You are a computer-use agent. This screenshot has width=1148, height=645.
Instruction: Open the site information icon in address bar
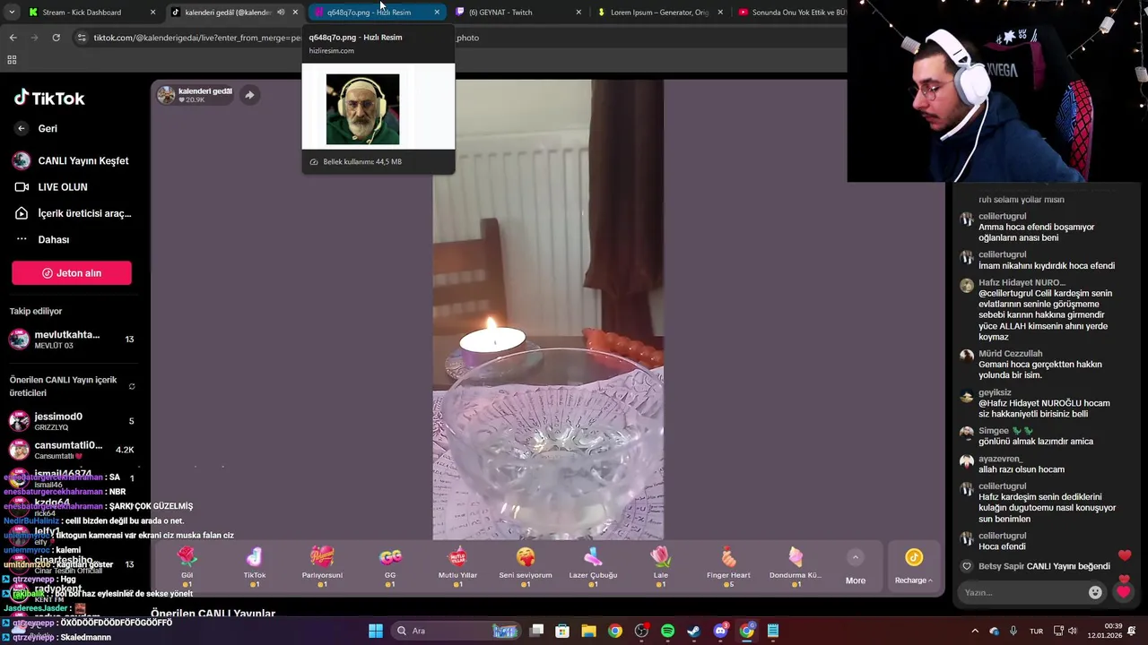(82, 38)
